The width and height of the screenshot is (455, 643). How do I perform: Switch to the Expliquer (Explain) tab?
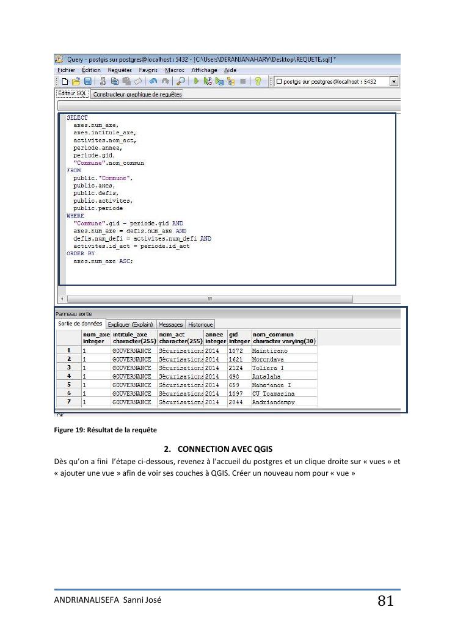click(x=130, y=325)
